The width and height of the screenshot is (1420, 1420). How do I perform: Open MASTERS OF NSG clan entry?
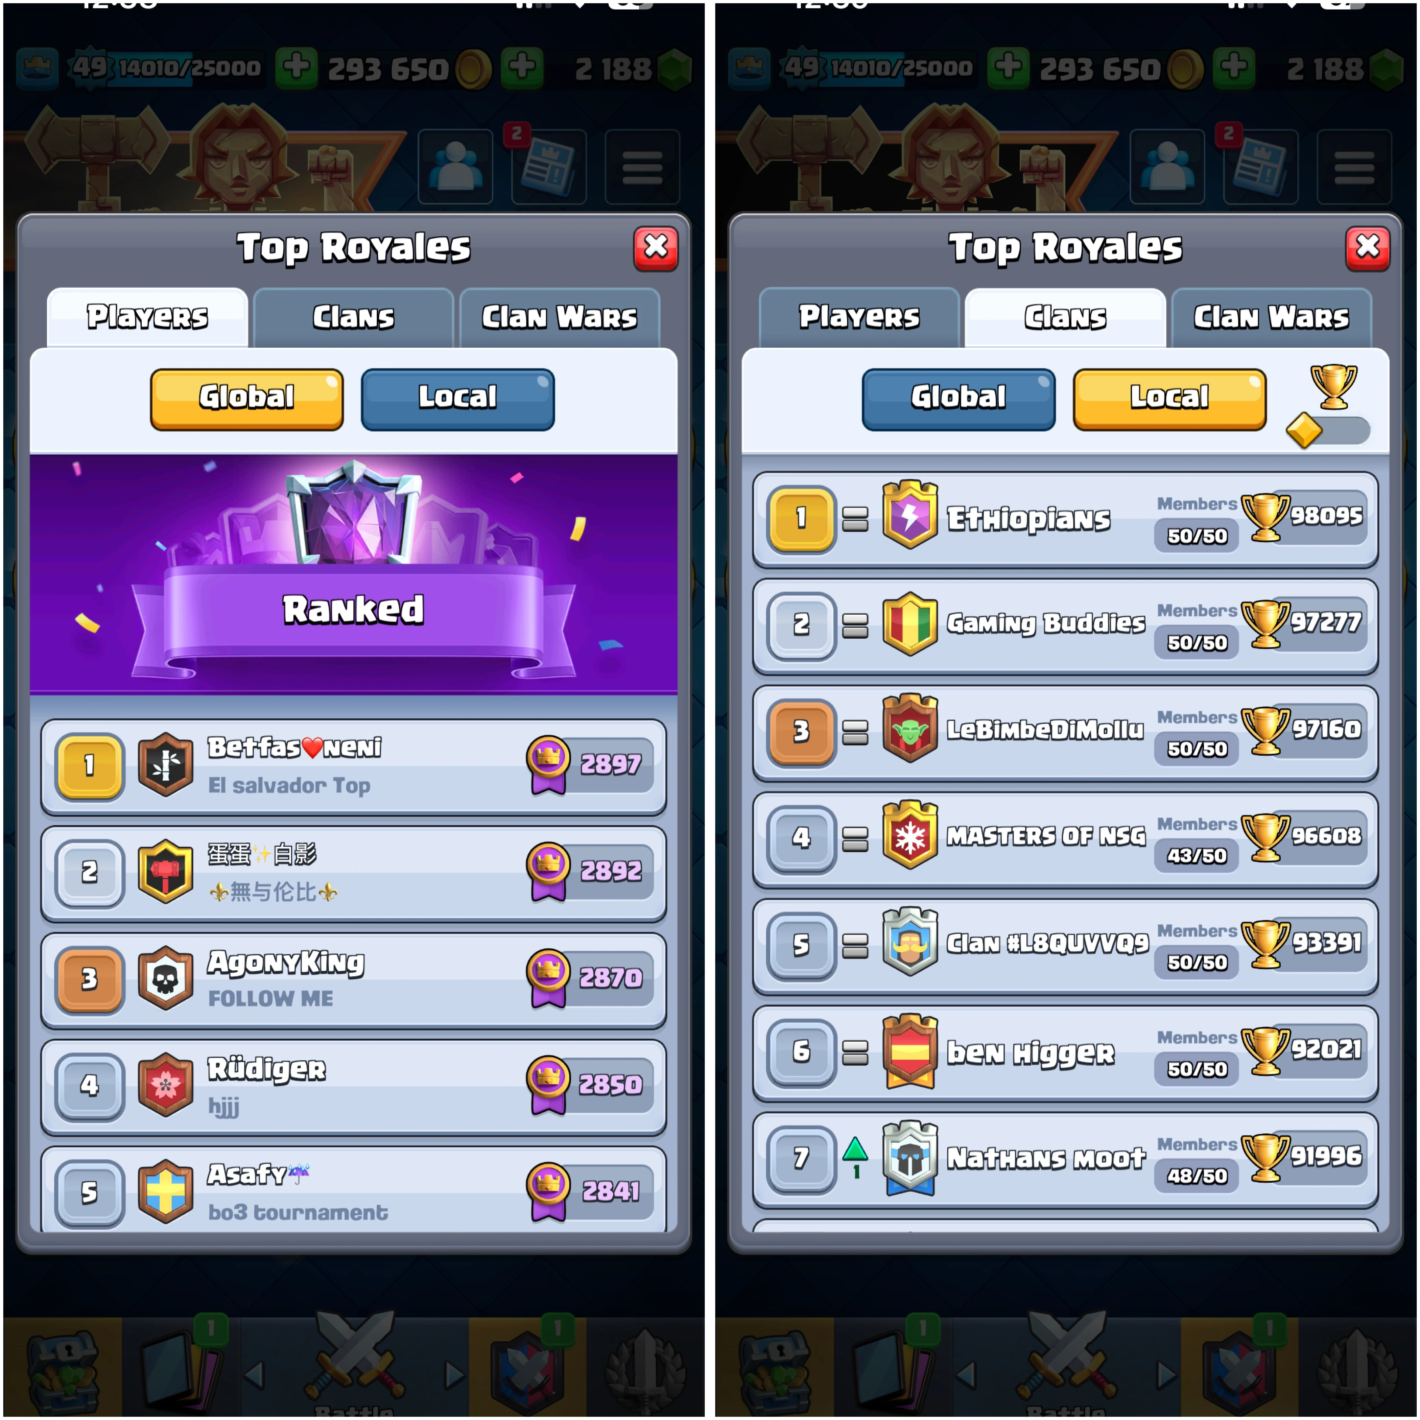[x=1065, y=839]
